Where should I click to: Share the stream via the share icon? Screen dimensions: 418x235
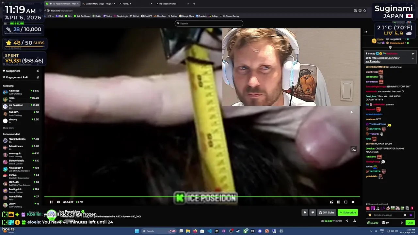pyautogui.click(x=347, y=221)
